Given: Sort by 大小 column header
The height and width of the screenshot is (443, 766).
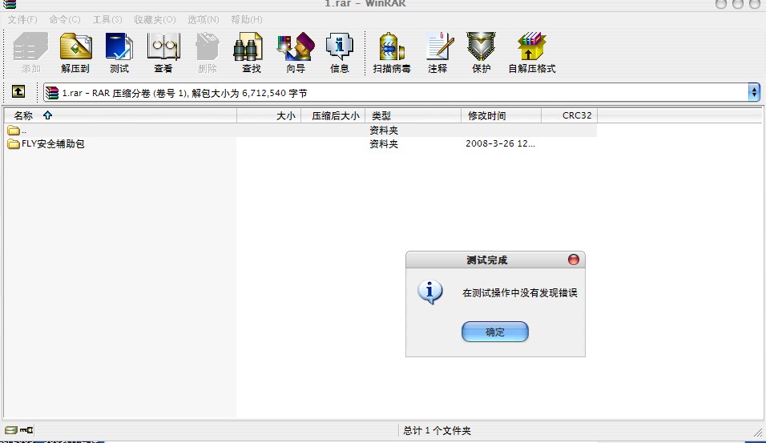Looking at the screenshot, I should [x=268, y=115].
